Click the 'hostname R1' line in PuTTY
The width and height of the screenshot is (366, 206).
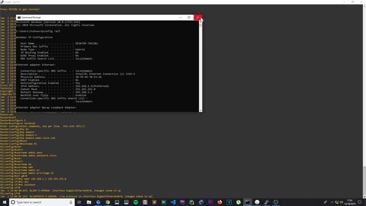18,144
